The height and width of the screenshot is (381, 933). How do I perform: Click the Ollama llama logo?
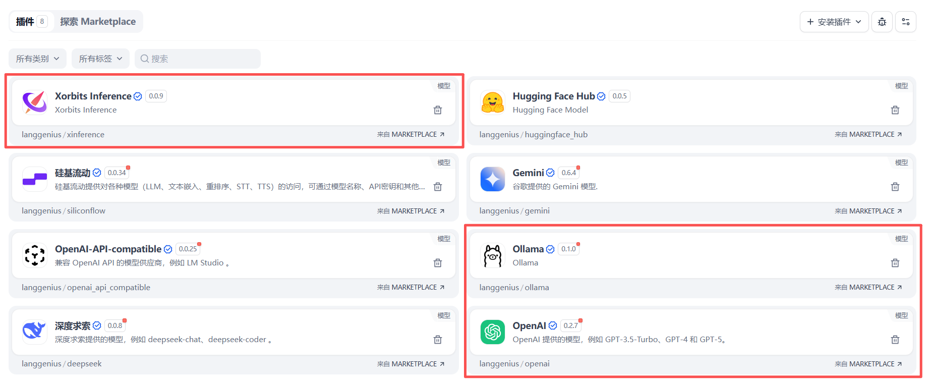(x=493, y=255)
